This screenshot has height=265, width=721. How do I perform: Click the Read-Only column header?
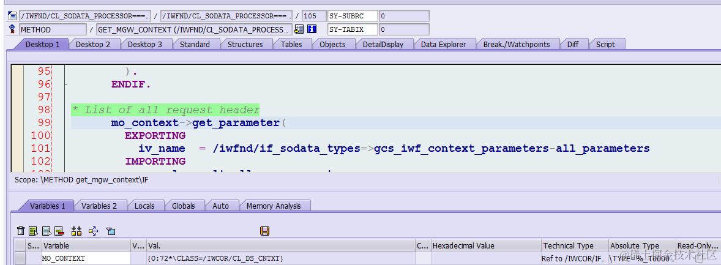pyautogui.click(x=698, y=245)
